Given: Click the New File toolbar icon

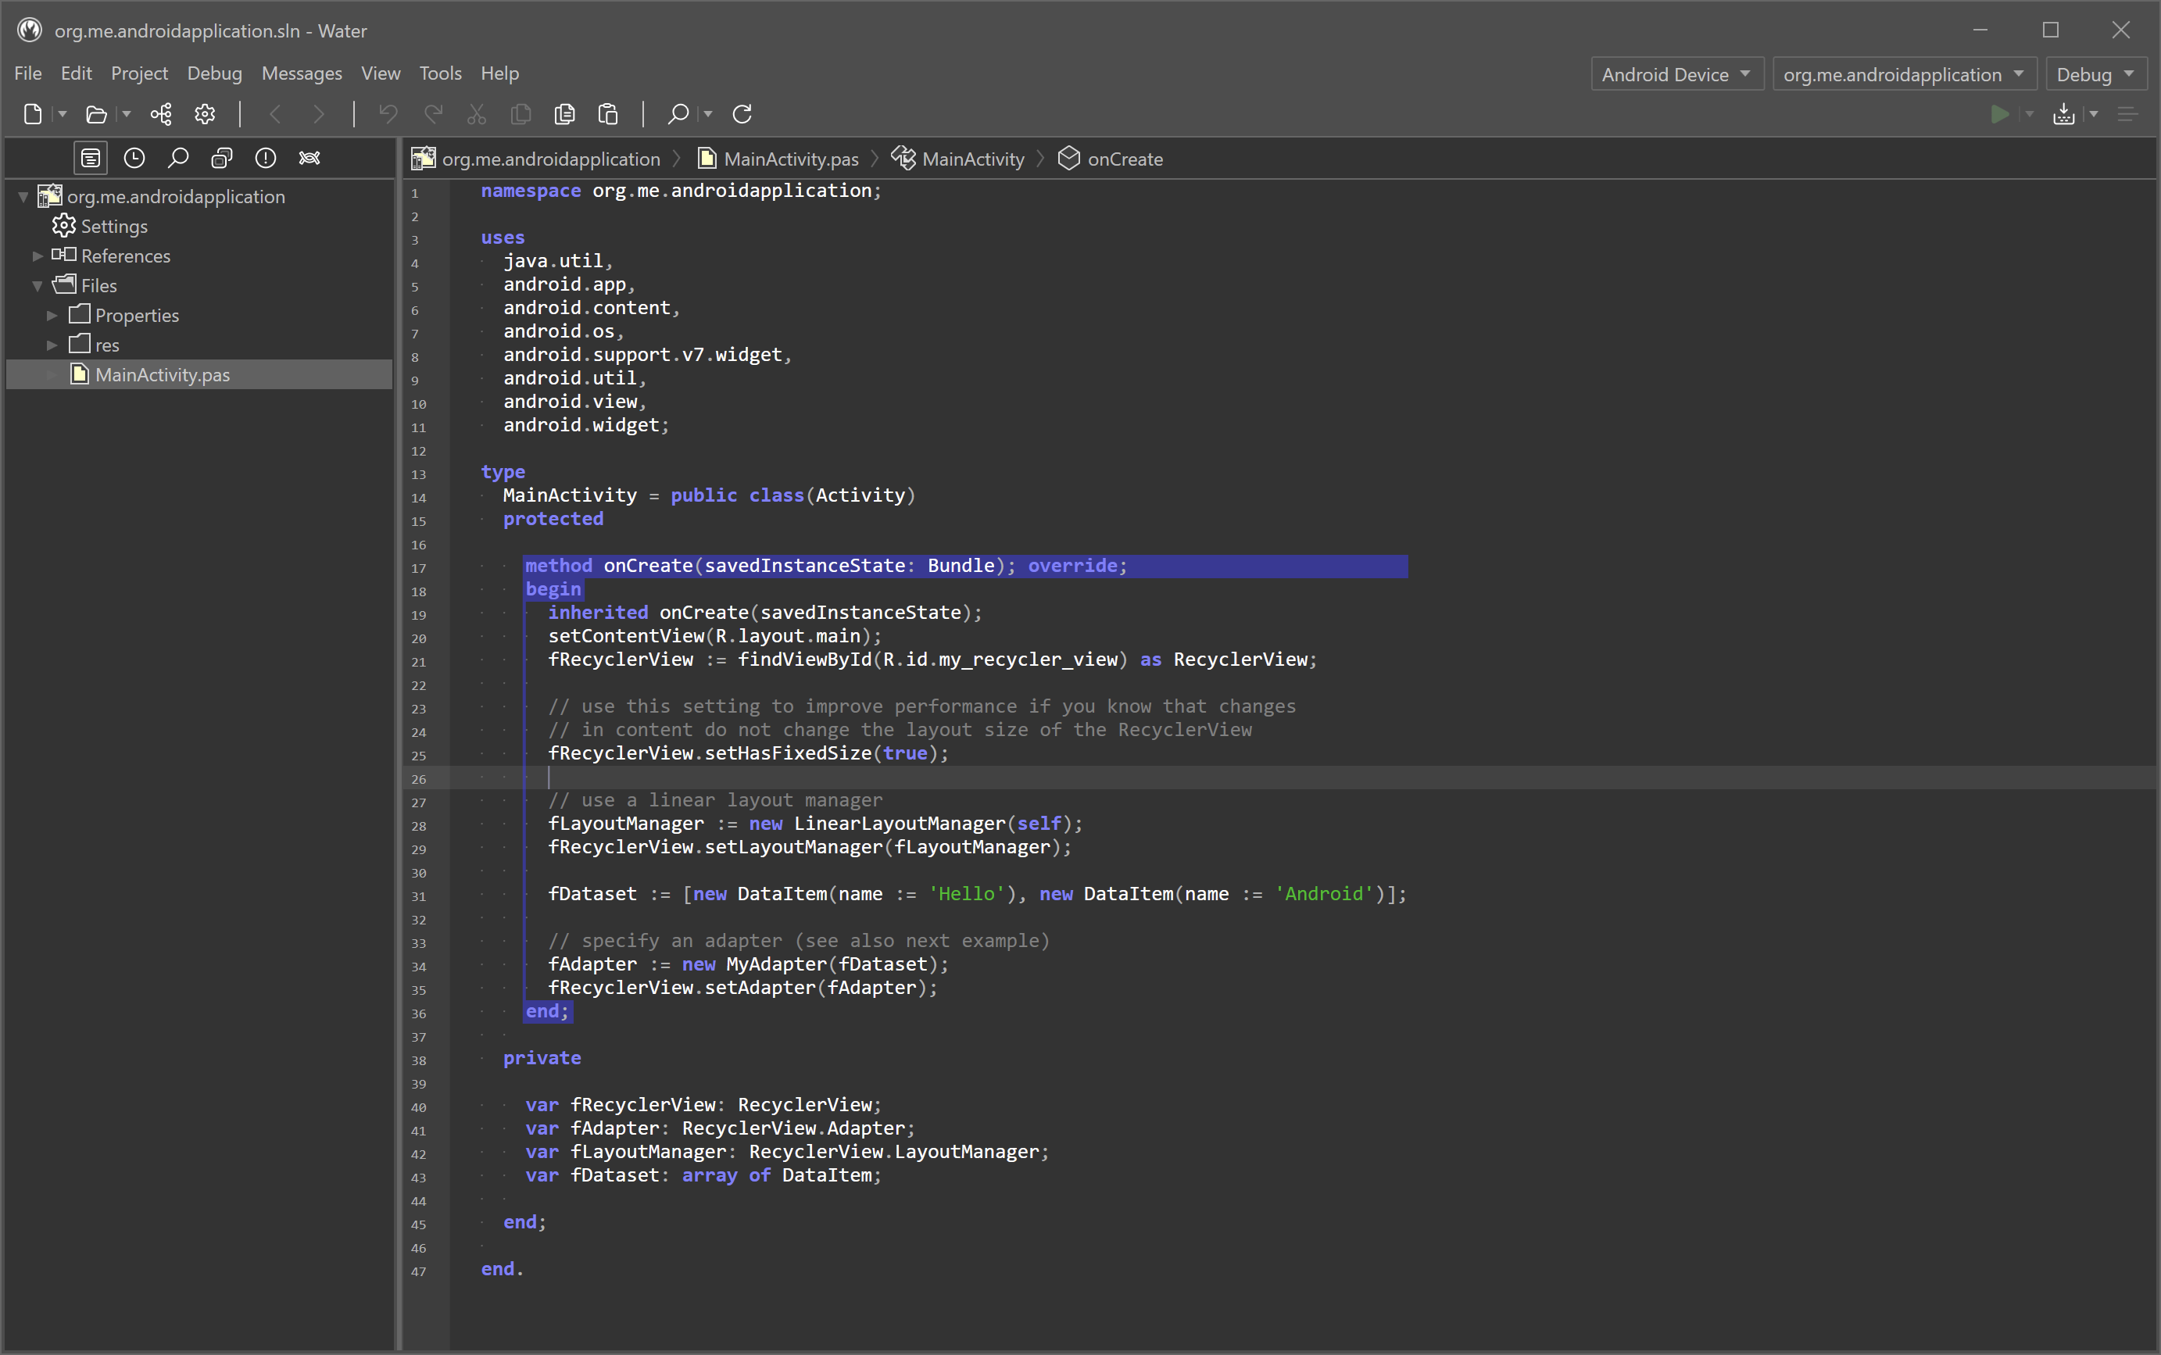Looking at the screenshot, I should [x=33, y=114].
